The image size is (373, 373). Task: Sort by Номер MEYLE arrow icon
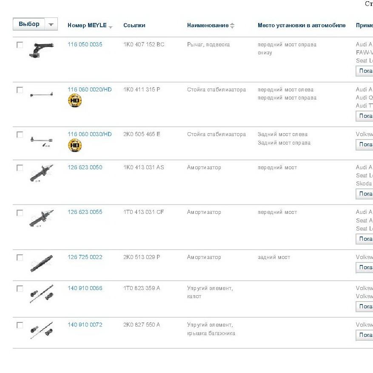coord(111,27)
